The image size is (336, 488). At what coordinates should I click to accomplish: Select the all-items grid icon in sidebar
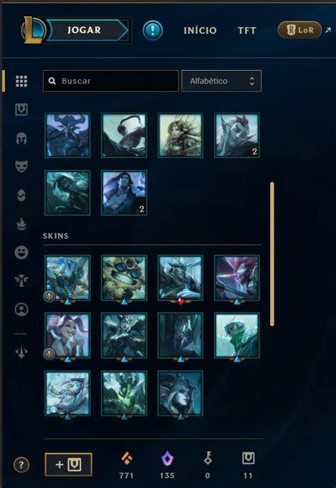pos(21,82)
